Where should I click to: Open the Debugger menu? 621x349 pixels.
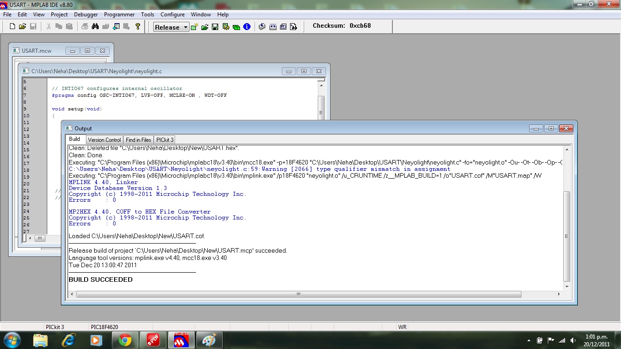point(86,15)
